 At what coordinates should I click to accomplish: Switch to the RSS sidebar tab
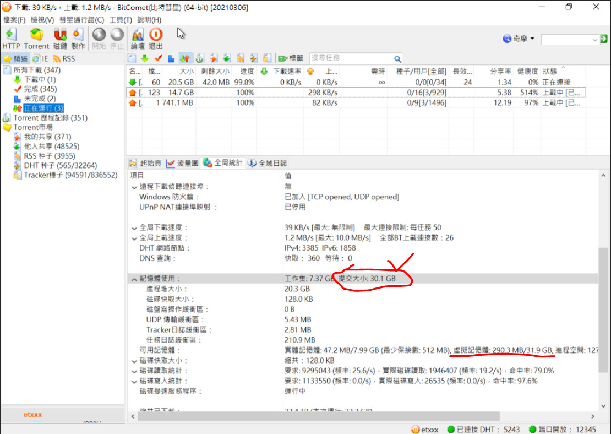coord(64,58)
